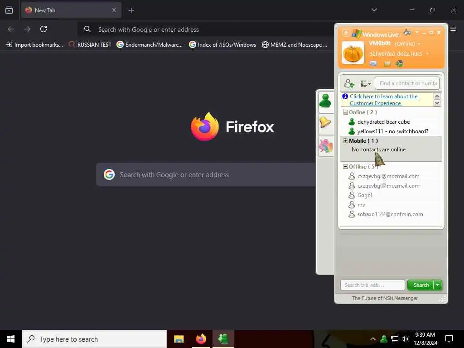The height and width of the screenshot is (348, 464).
Task: Open the Windows Start menu
Action: coord(11,339)
